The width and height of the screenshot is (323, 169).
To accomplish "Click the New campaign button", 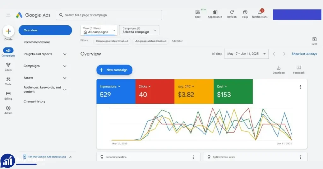I will point(114,70).
